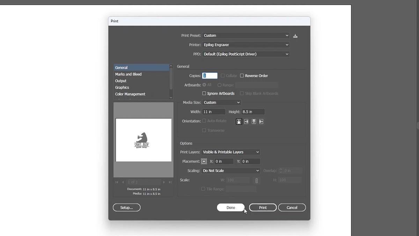Click inside the Copies input field
Viewport: 419px width, 236px height.
209,76
